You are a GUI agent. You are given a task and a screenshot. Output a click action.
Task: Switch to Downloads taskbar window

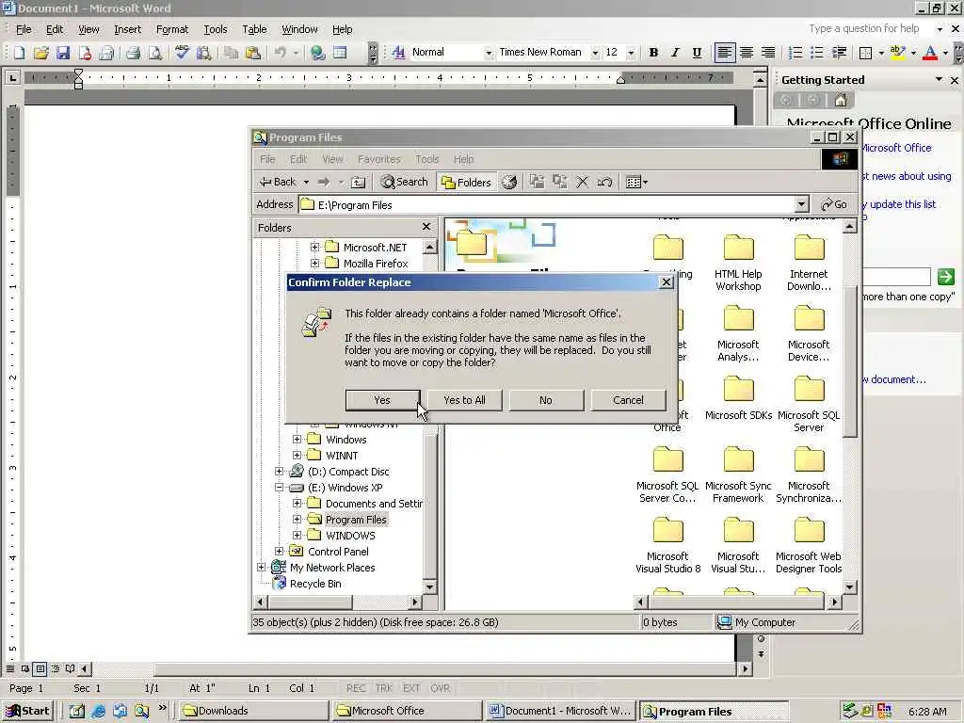(254, 711)
